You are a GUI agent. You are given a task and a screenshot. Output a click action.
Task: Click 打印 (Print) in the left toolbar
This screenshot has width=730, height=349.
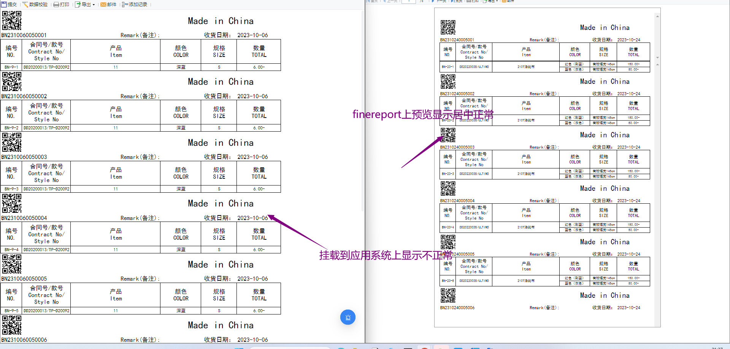[x=61, y=5]
